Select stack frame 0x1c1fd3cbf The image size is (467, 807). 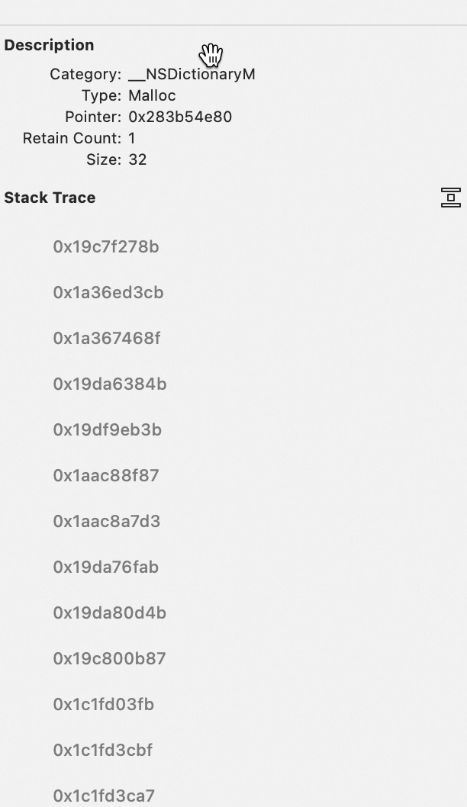(103, 750)
